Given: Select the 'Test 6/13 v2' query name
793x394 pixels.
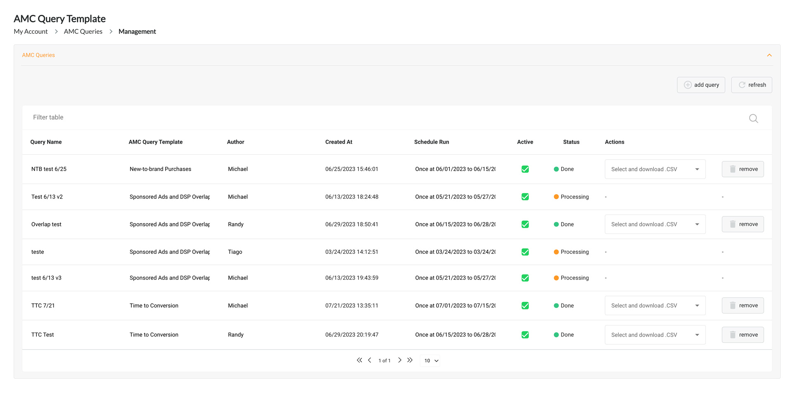Looking at the screenshot, I should 47,197.
